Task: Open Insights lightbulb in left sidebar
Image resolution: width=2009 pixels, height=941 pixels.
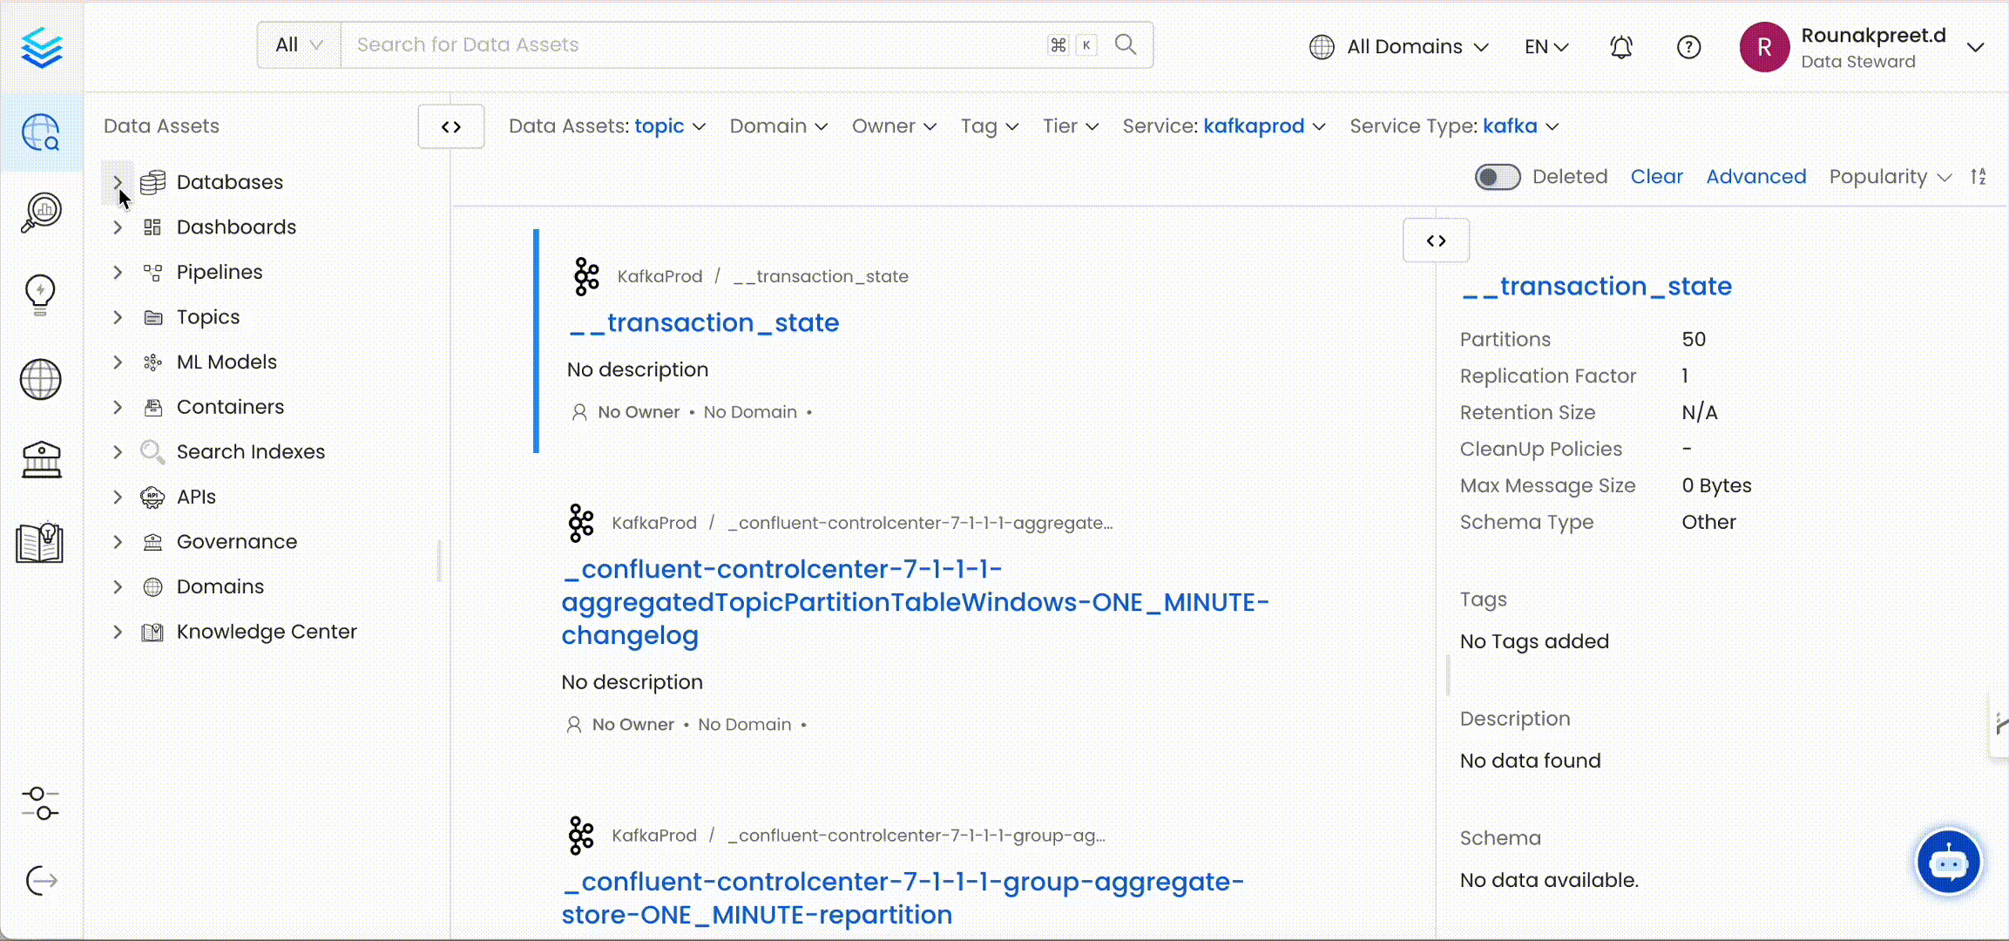Action: (40, 294)
